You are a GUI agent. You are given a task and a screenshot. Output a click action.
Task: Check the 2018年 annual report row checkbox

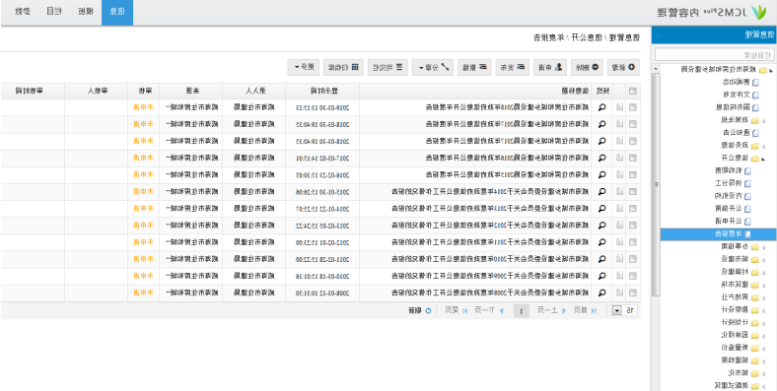[x=633, y=107]
